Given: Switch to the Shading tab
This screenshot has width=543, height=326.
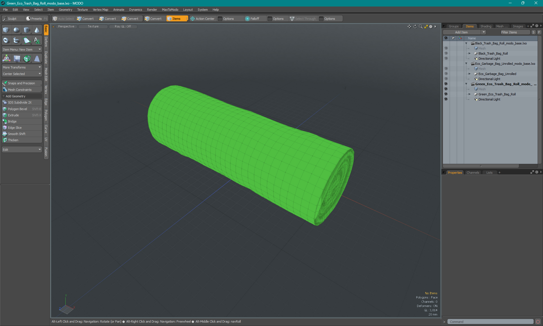Looking at the screenshot, I should pyautogui.click(x=486, y=26).
